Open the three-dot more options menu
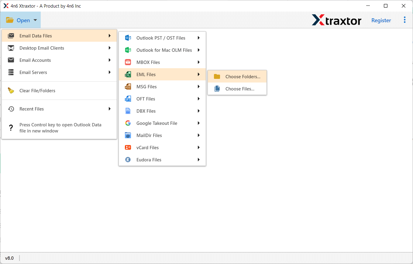 pos(404,20)
